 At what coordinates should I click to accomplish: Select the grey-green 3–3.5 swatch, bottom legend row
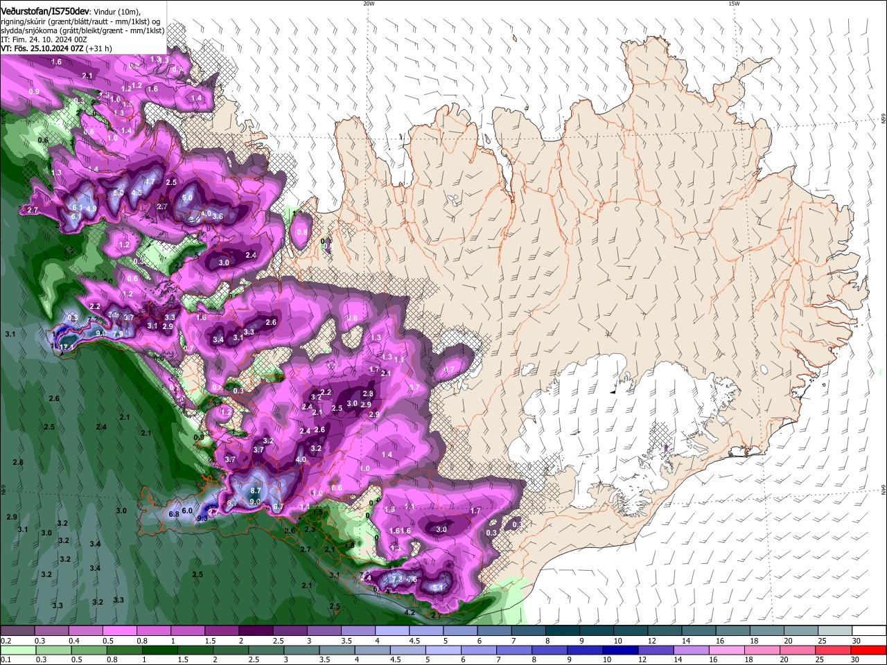(303, 650)
